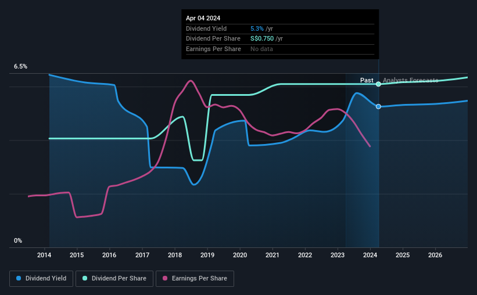477x295 pixels.
Task: Click the Past label on chart
Action: pyautogui.click(x=367, y=80)
